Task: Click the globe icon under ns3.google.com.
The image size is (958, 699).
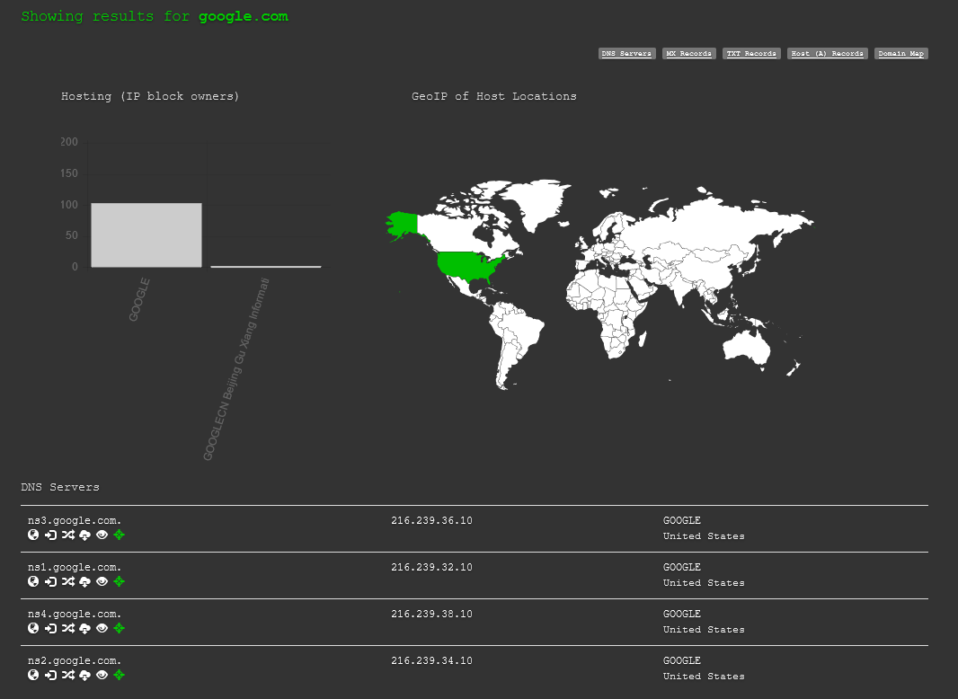Action: [33, 535]
